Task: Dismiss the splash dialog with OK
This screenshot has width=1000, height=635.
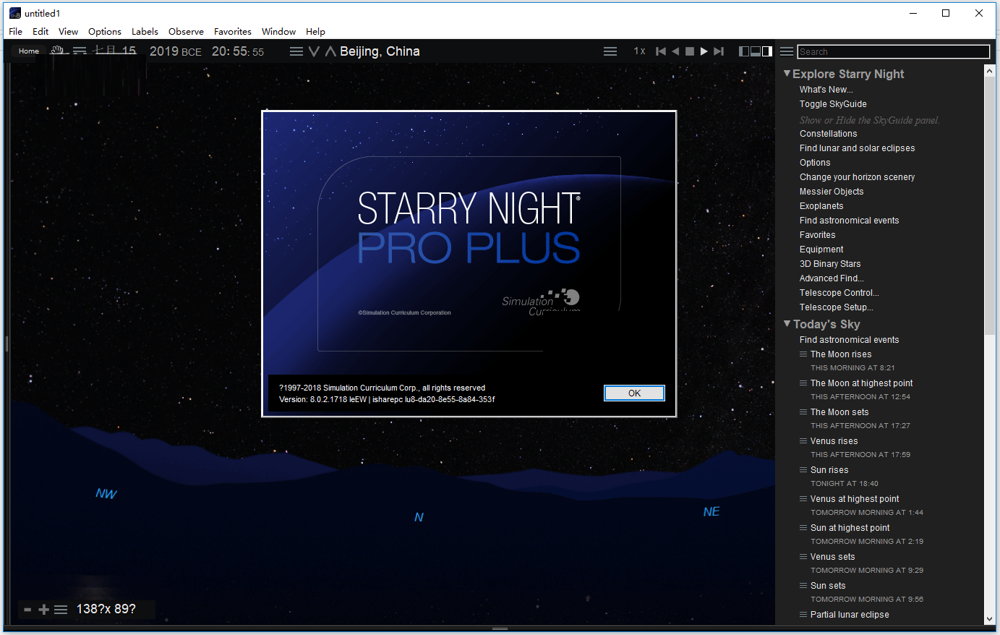Action: click(634, 393)
